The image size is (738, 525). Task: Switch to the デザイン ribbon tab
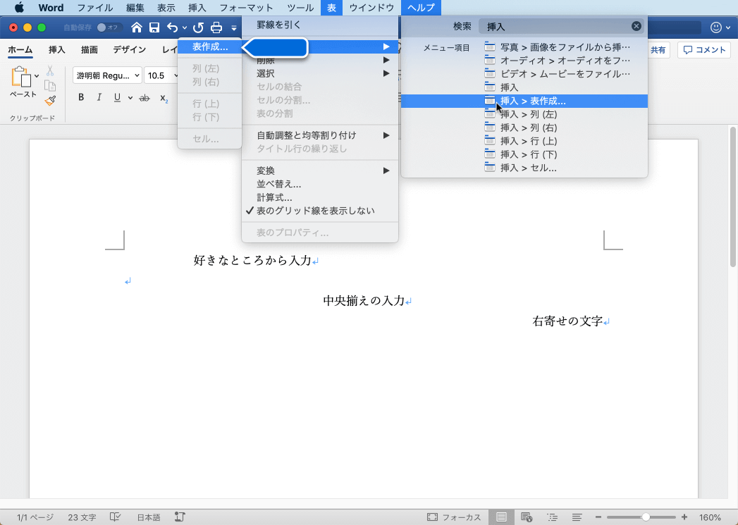point(130,49)
